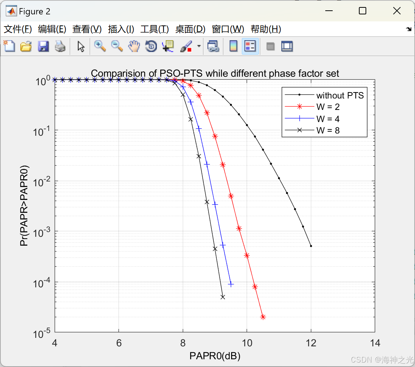This screenshot has height=367, width=415.
Task: Activate the Zoom In tool
Action: click(100, 46)
